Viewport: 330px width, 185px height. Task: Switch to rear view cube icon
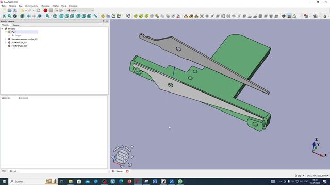coord(78,16)
